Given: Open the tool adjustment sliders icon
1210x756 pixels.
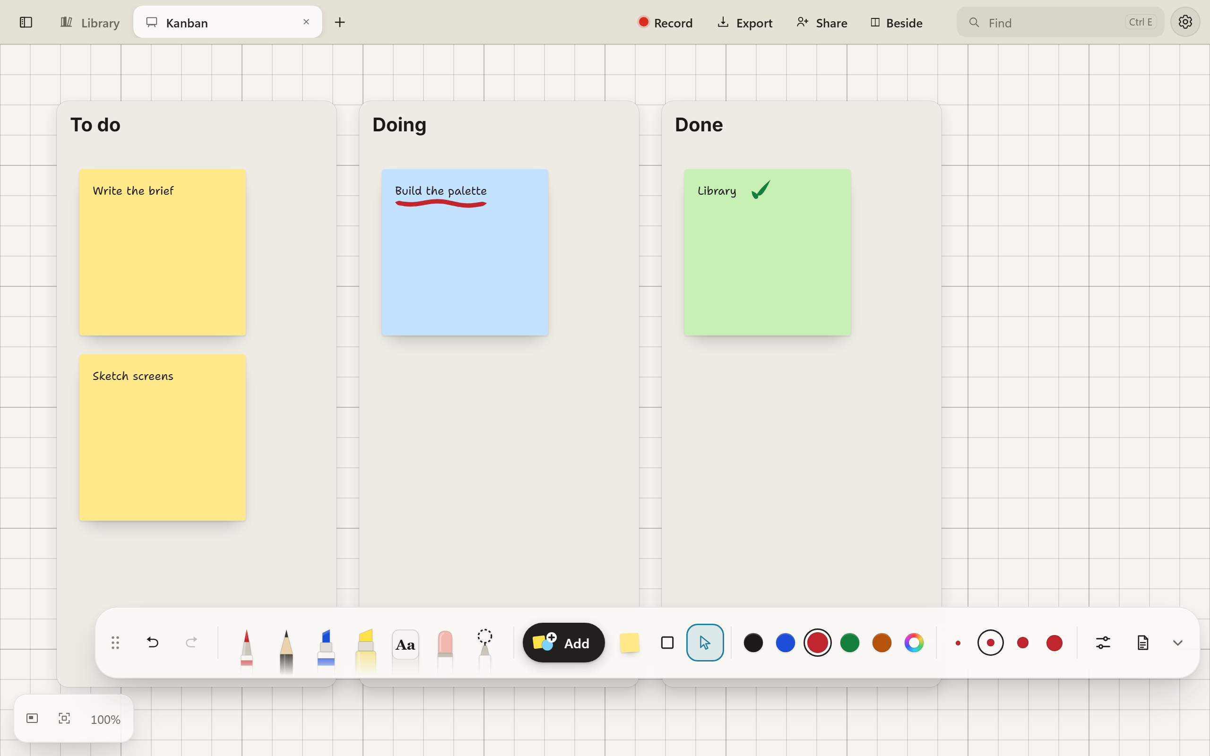Looking at the screenshot, I should pos(1103,643).
